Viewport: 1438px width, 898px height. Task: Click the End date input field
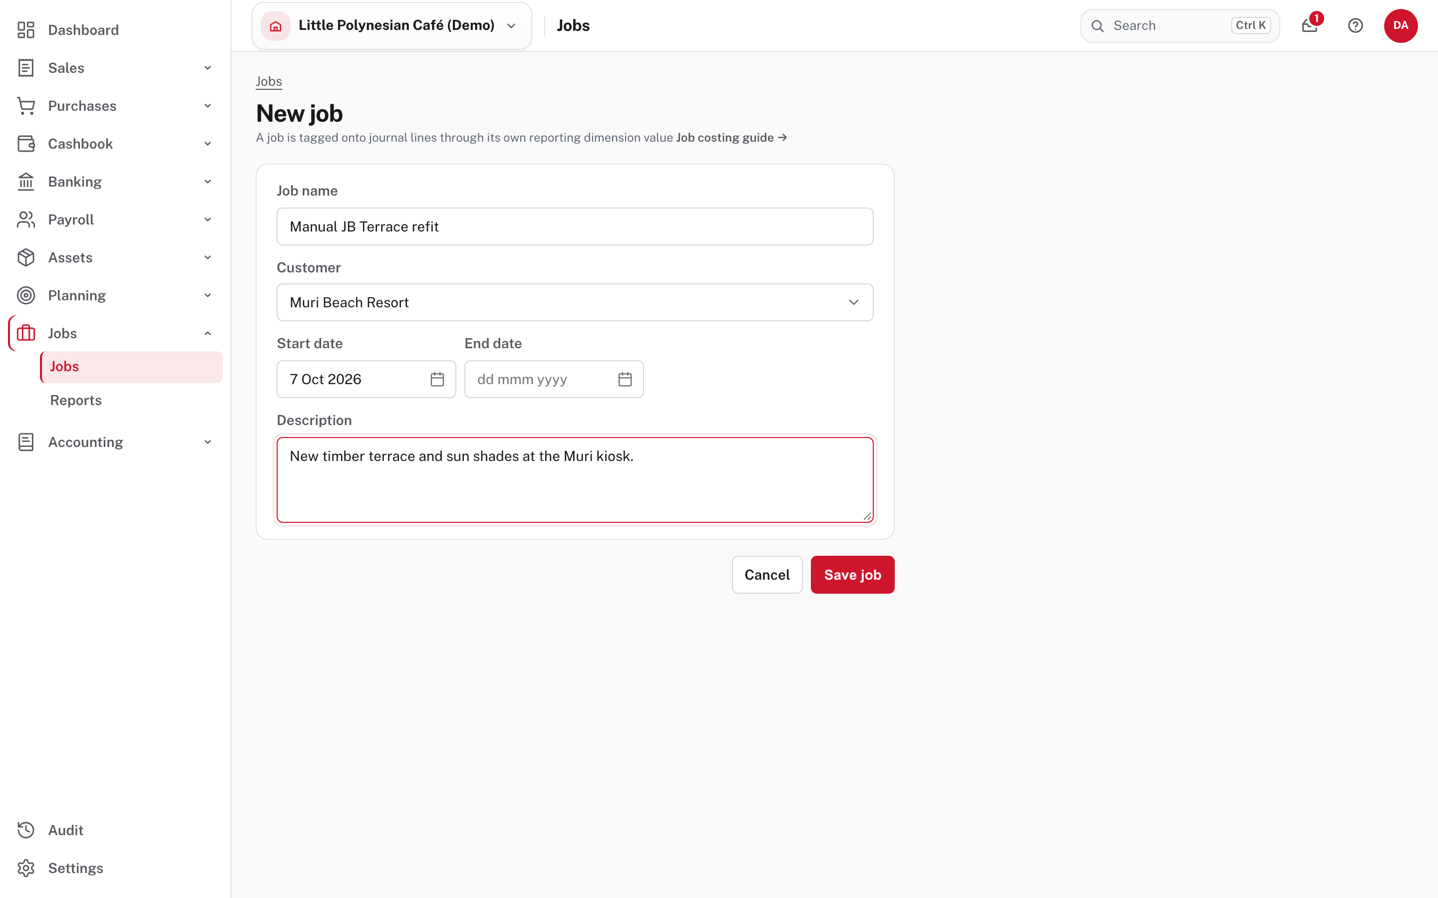click(554, 379)
